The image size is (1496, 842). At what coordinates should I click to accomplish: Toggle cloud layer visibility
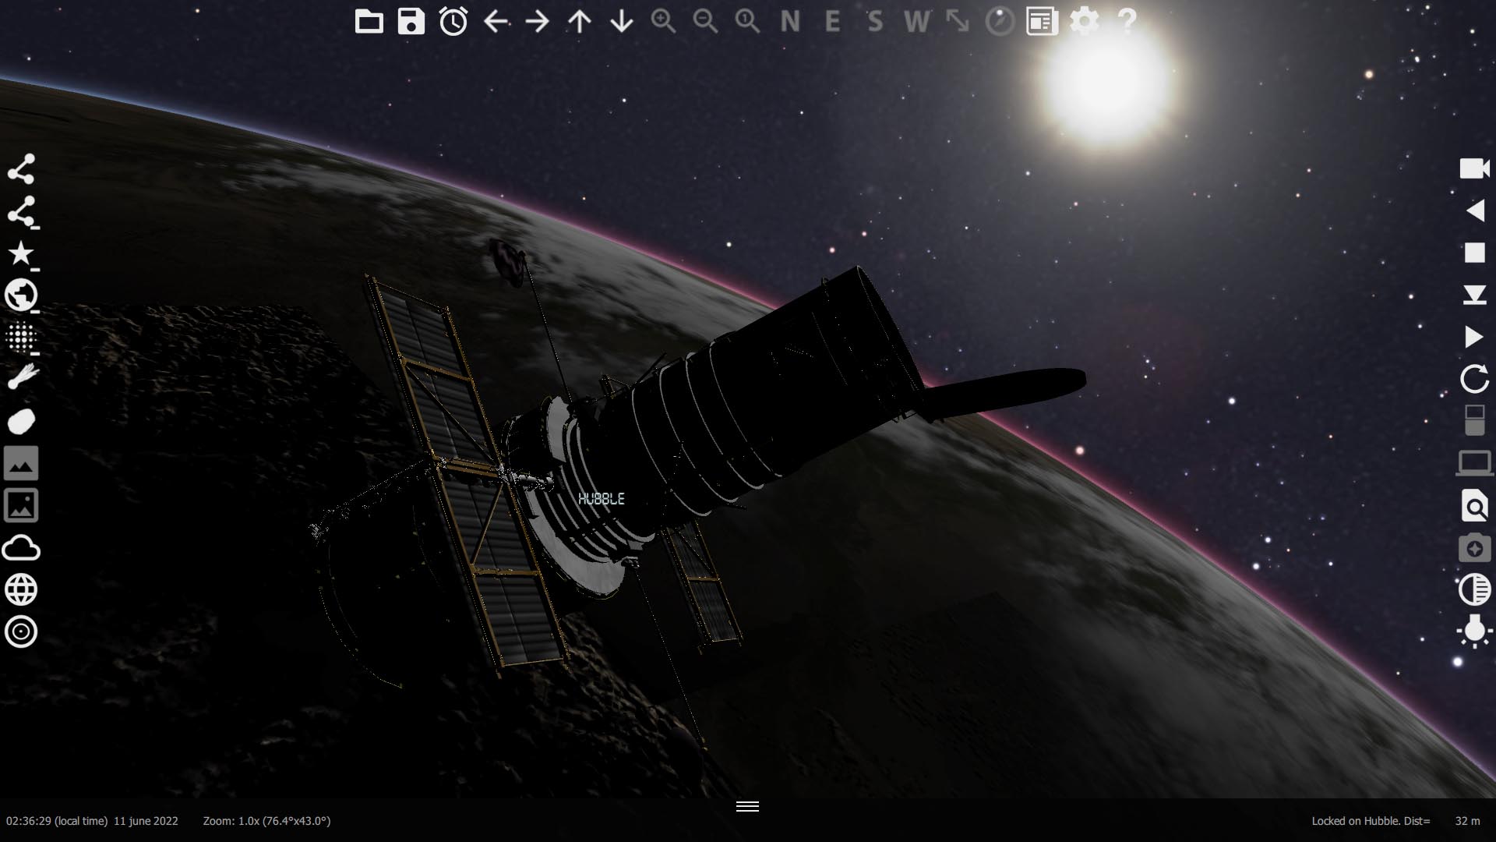[x=22, y=548]
